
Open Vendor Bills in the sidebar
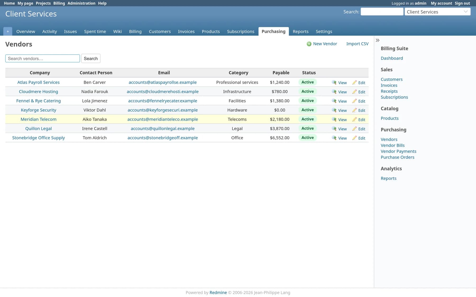pyautogui.click(x=392, y=145)
